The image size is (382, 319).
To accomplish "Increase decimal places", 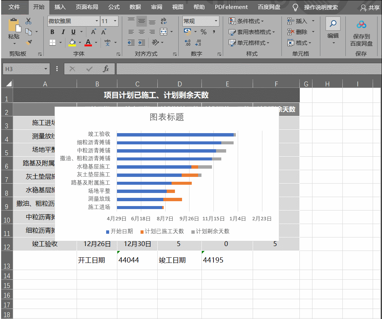I will 187,43.
